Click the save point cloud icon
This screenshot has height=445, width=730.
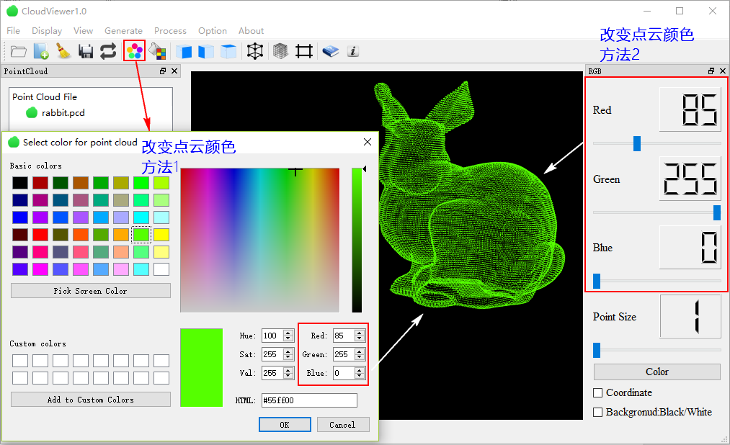pos(85,50)
